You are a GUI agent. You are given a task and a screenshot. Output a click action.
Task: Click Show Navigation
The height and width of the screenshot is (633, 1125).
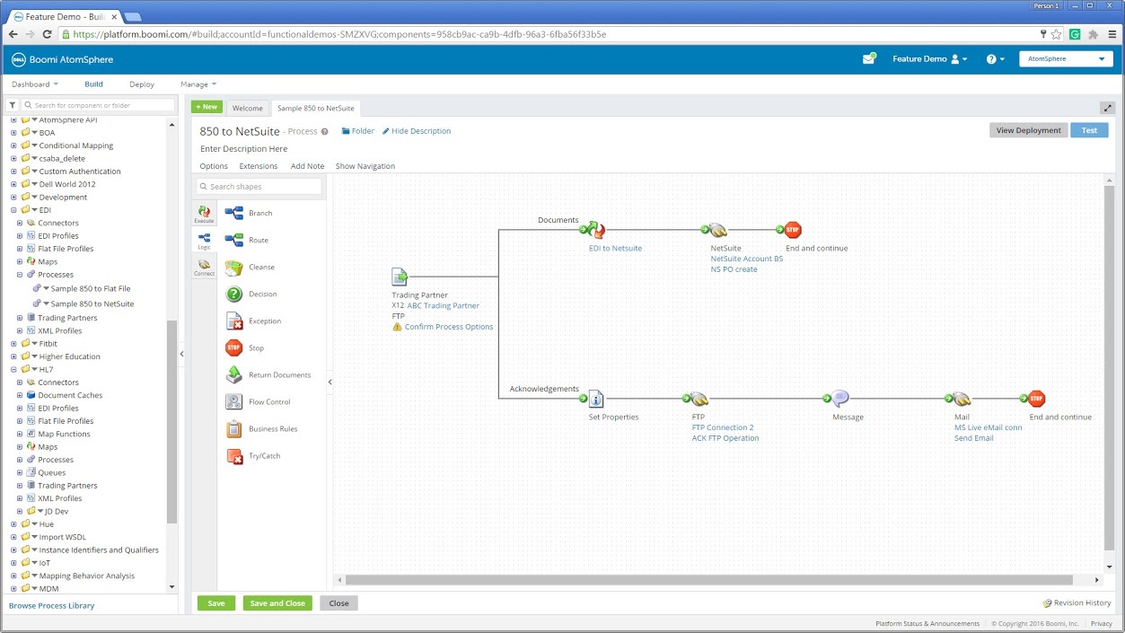point(365,166)
